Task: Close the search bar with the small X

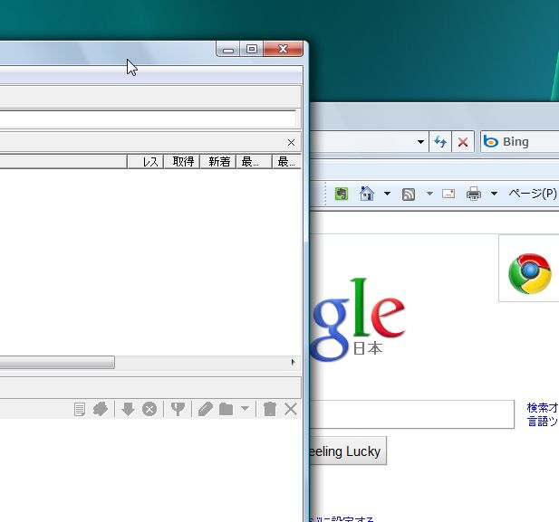Action: 291,143
